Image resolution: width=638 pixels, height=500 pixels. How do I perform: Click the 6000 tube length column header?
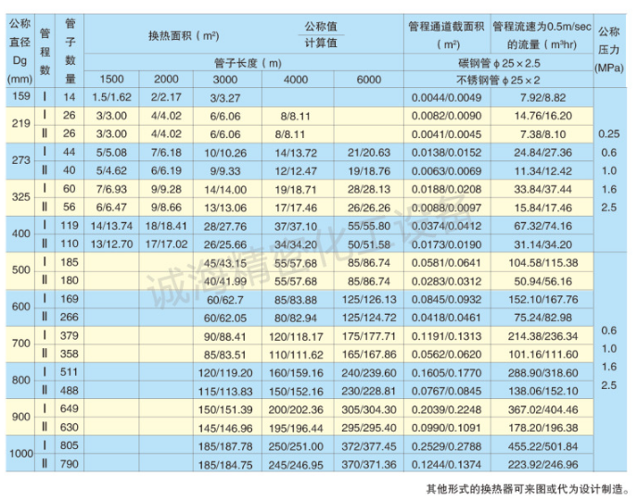tap(368, 80)
